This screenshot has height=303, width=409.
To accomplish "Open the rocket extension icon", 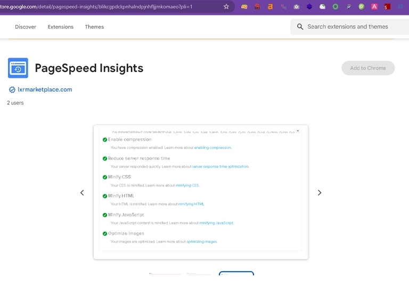I will pos(348,7).
